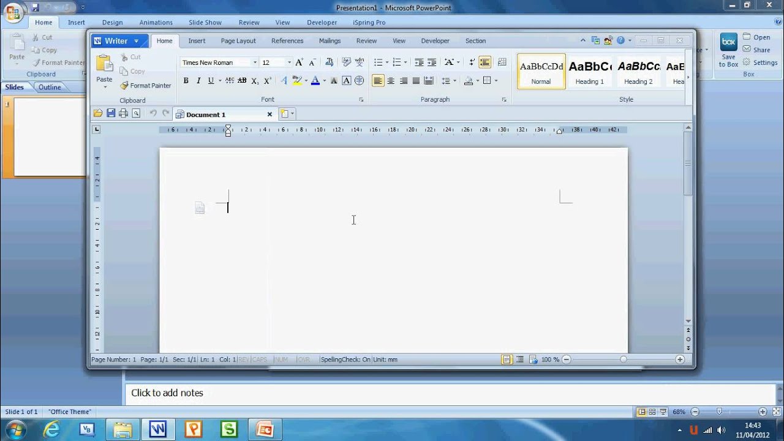The width and height of the screenshot is (784, 441).
Task: Expand the font size 12 dropdown
Action: [289, 62]
